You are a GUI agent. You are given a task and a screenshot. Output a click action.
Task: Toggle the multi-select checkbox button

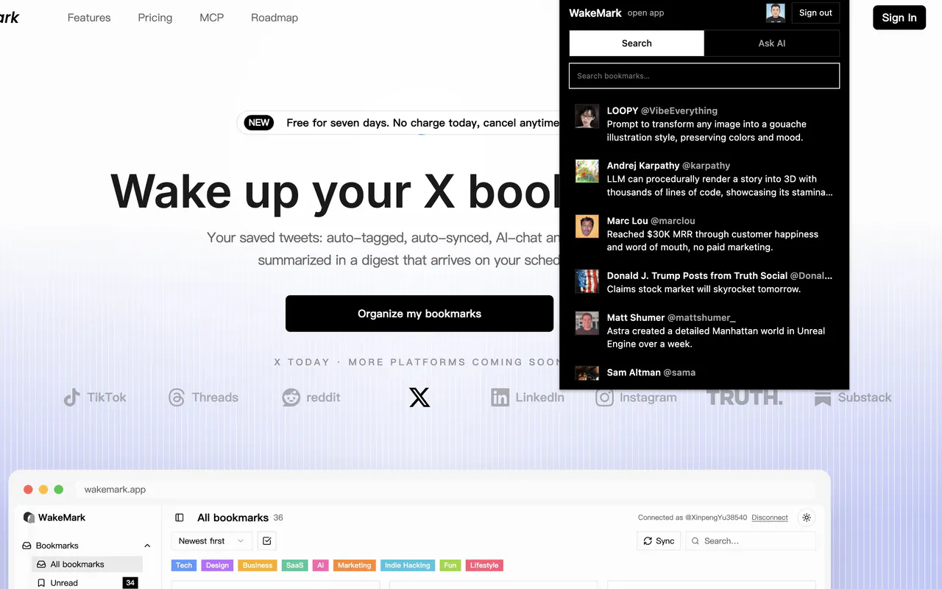(x=266, y=541)
